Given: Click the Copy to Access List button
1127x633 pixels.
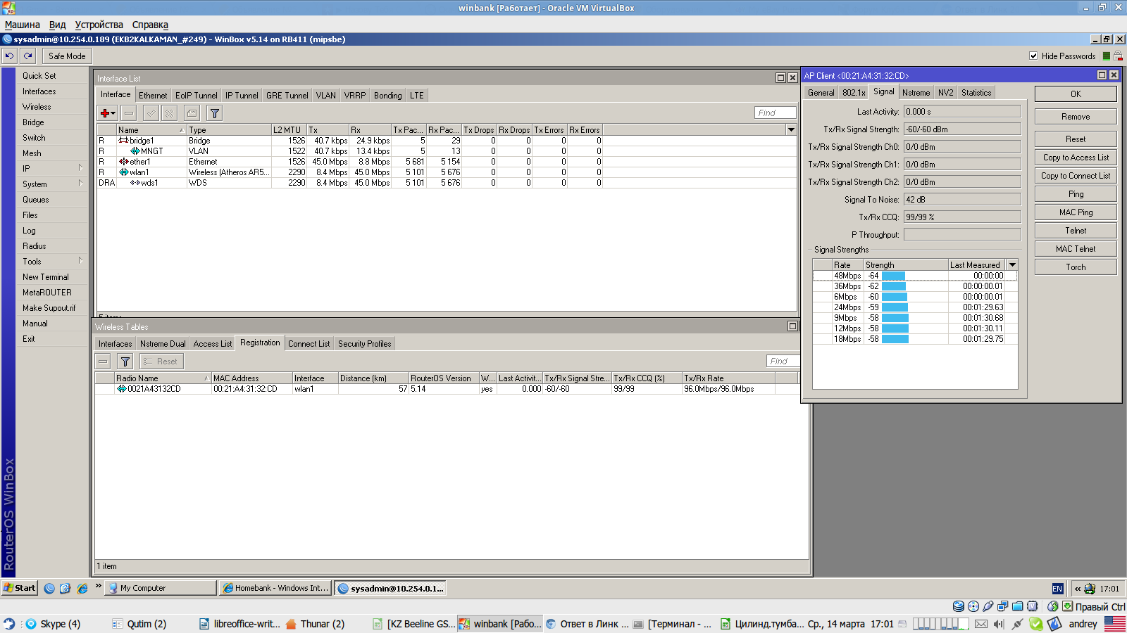Looking at the screenshot, I should 1075,158.
